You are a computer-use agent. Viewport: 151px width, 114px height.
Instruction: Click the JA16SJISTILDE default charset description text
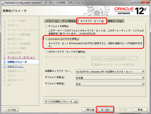click(x=96, y=32)
